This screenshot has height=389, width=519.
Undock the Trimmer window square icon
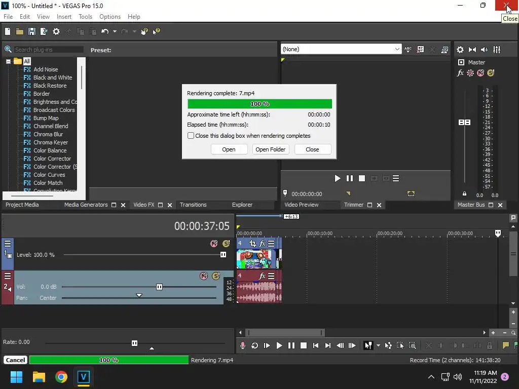pyautogui.click(x=369, y=205)
